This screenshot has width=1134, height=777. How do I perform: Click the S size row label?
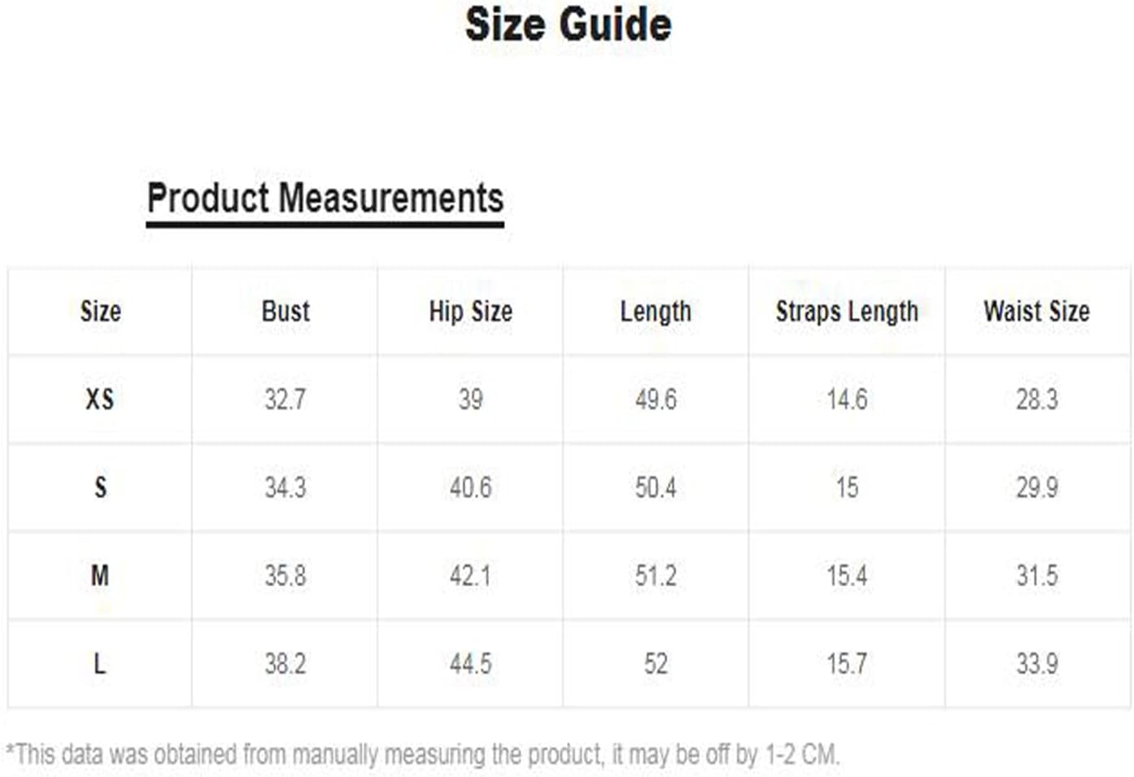[x=100, y=487]
